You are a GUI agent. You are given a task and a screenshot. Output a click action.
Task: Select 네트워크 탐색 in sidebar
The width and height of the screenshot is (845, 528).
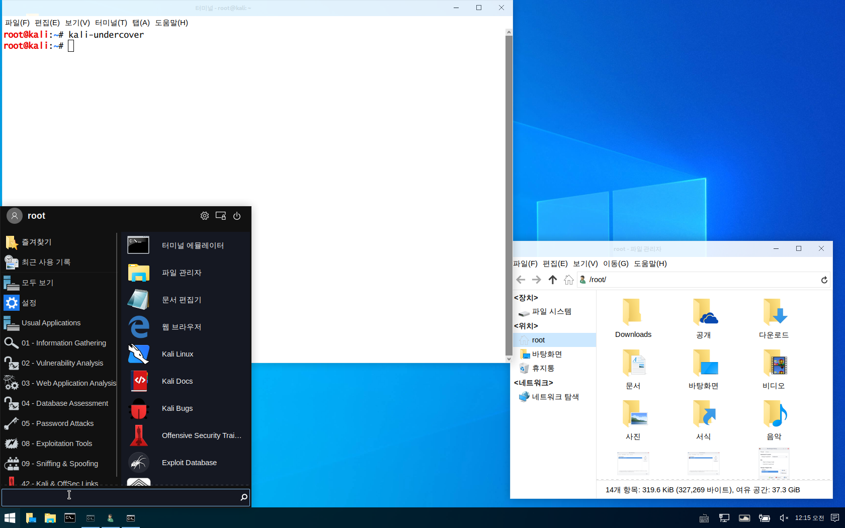click(x=554, y=397)
